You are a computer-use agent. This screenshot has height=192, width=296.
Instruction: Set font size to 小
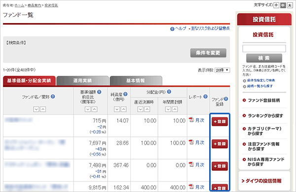pos(276,5)
